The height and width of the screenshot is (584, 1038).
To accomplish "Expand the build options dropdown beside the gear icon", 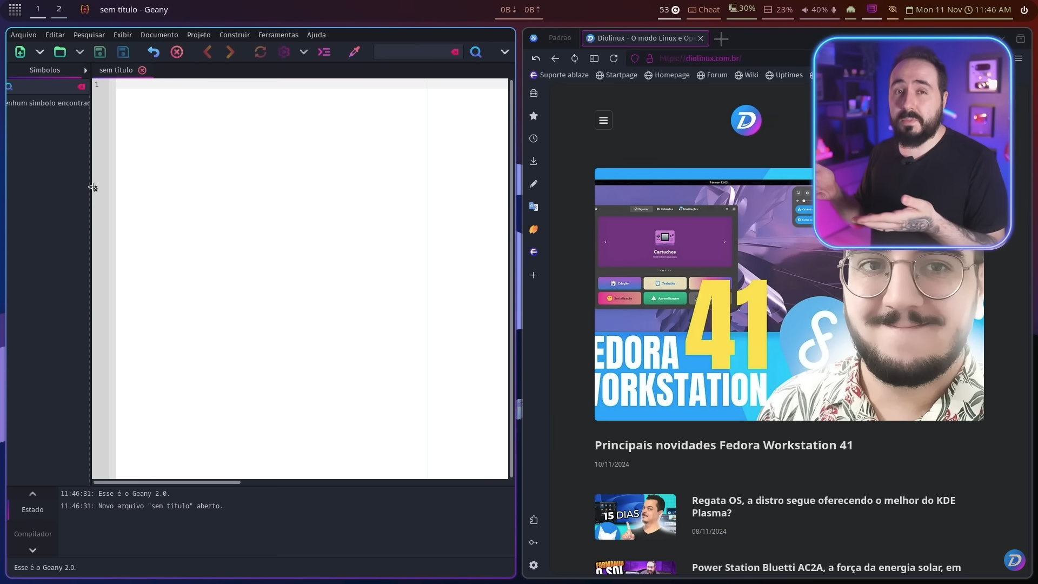I will pyautogui.click(x=304, y=52).
